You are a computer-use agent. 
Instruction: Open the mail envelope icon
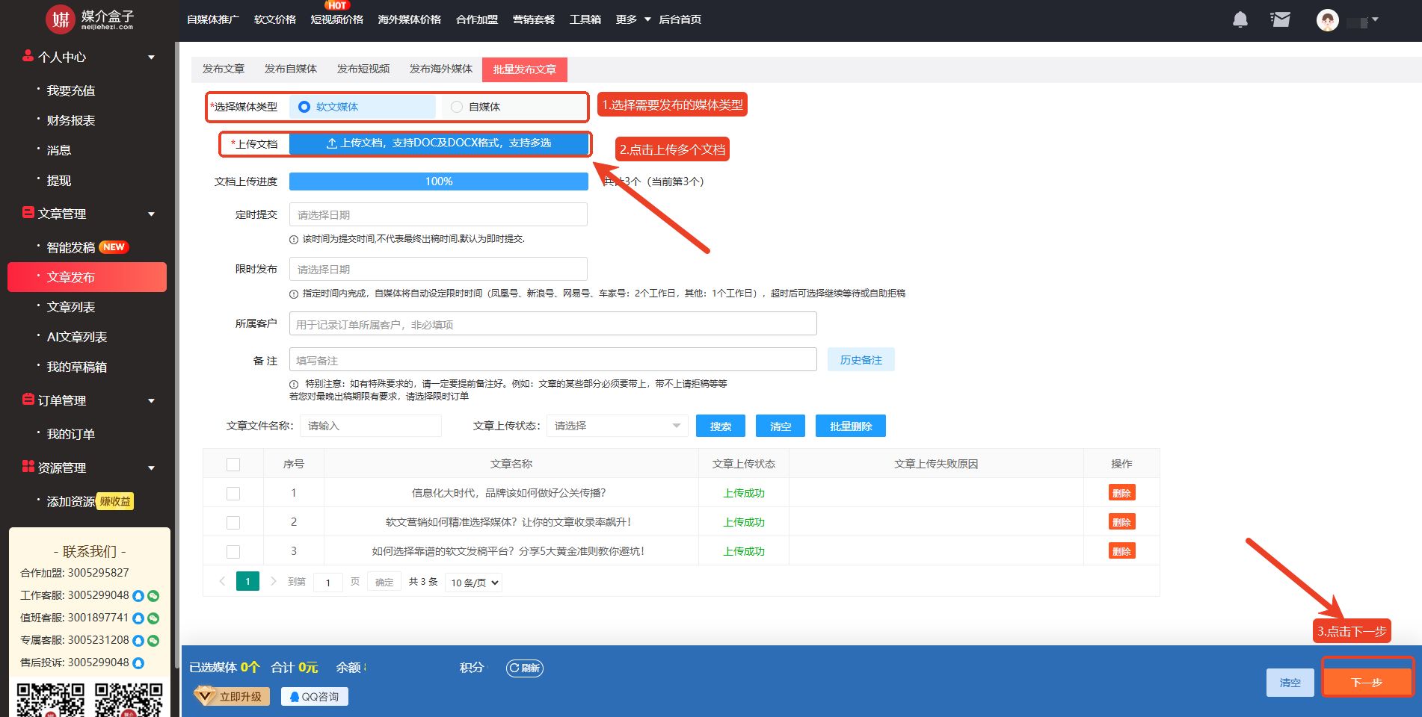(1280, 19)
